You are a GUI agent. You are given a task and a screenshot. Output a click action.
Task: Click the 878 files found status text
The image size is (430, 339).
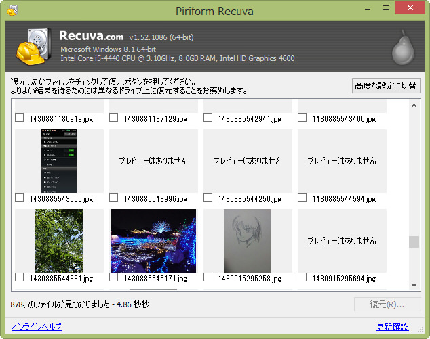(80, 304)
